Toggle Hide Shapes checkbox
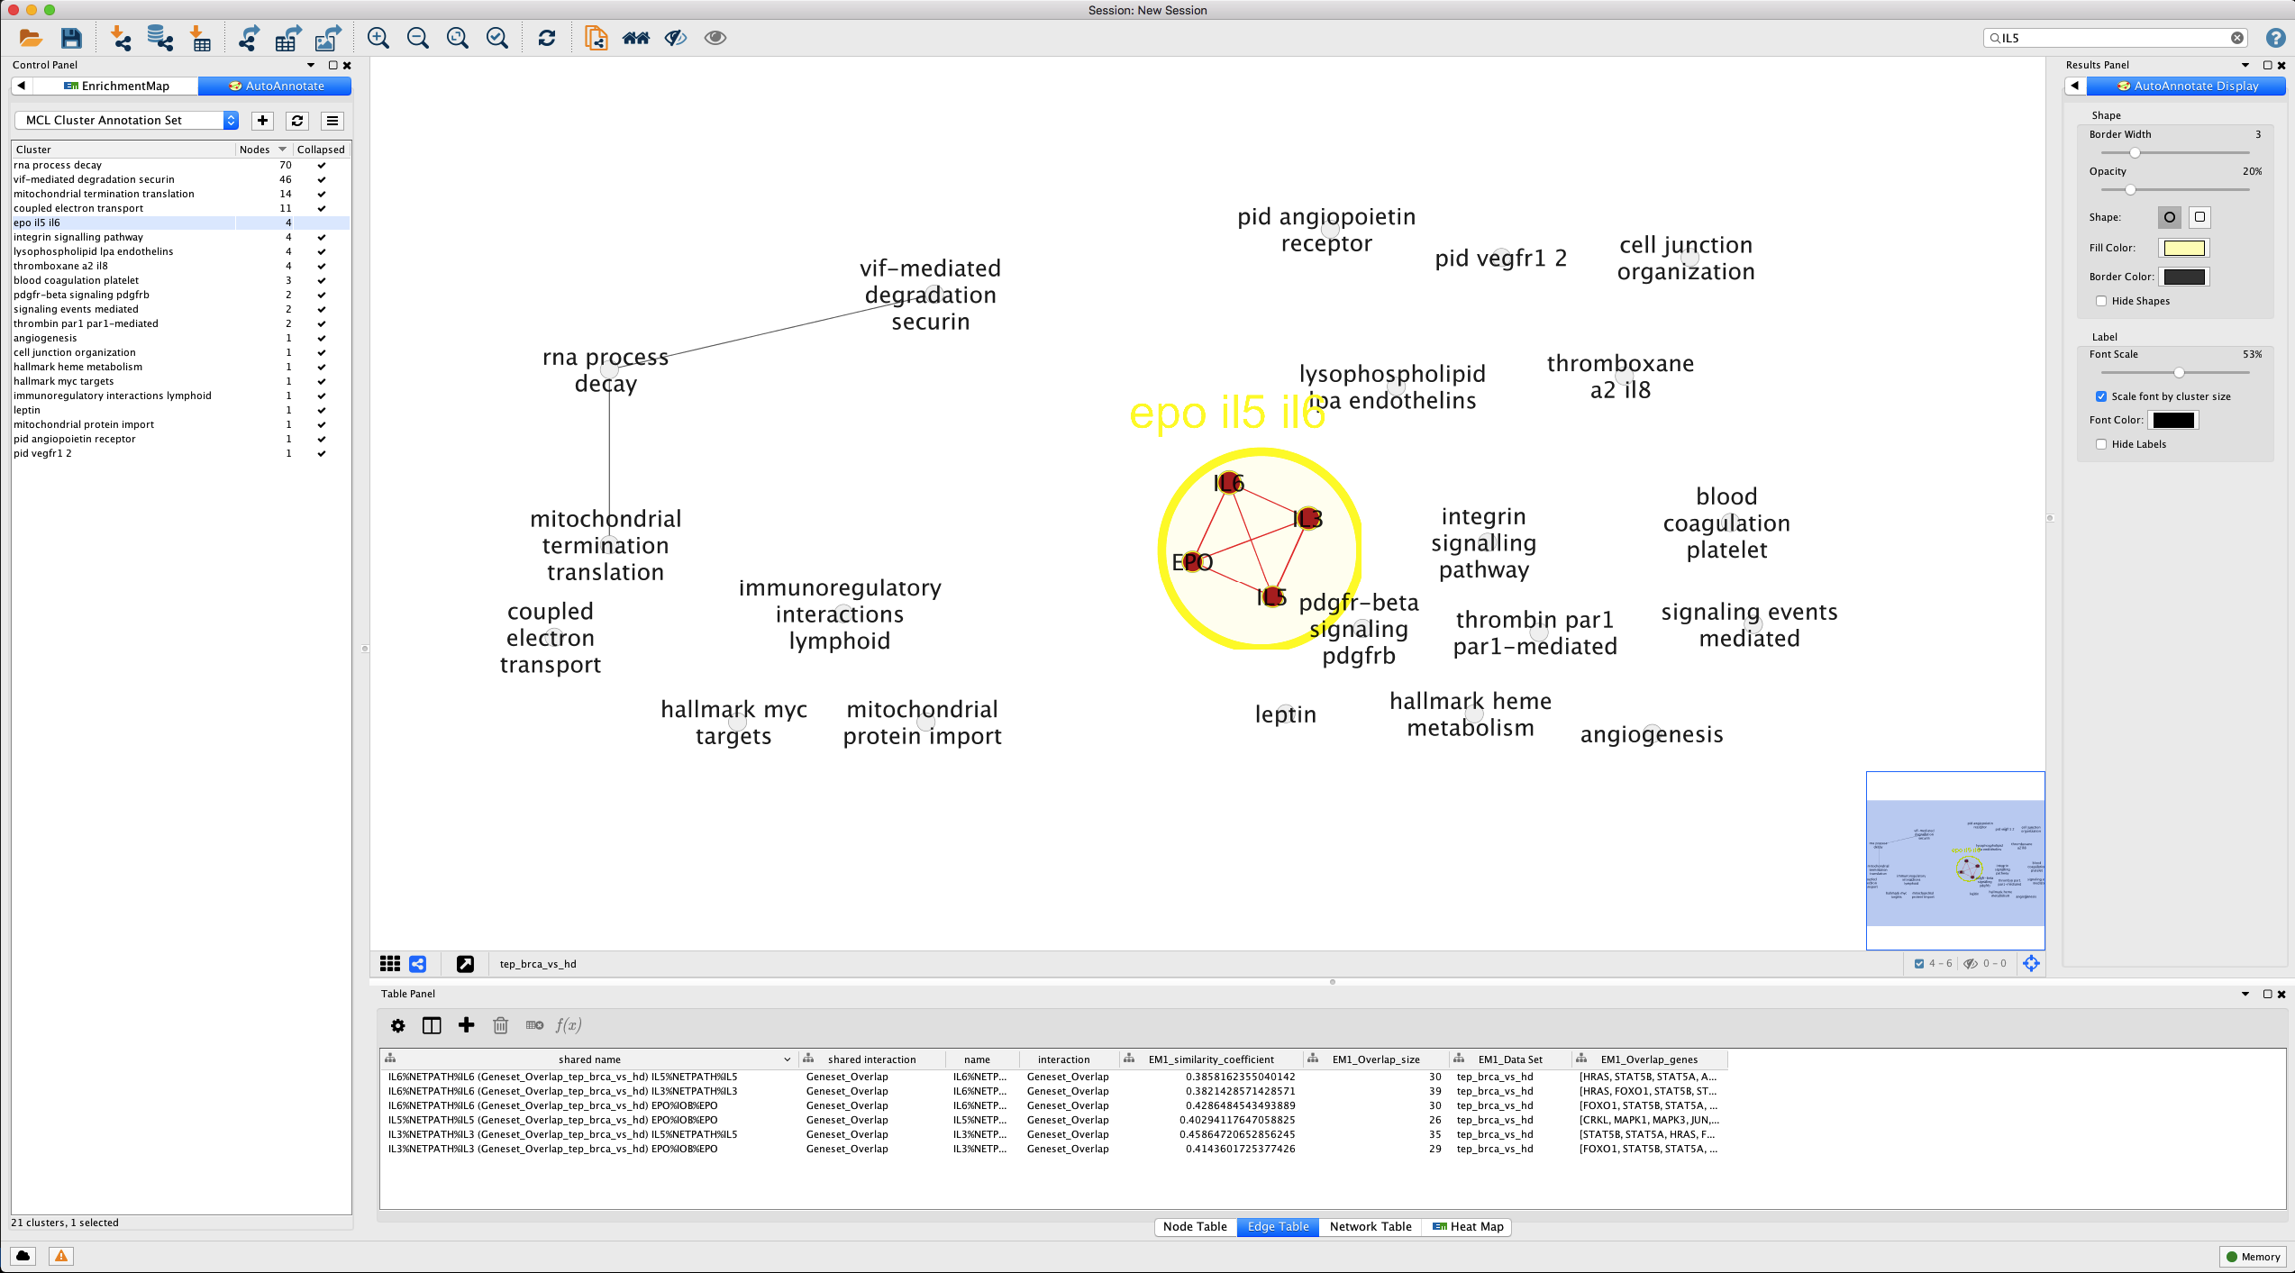This screenshot has height=1273, width=2295. 2101,301
